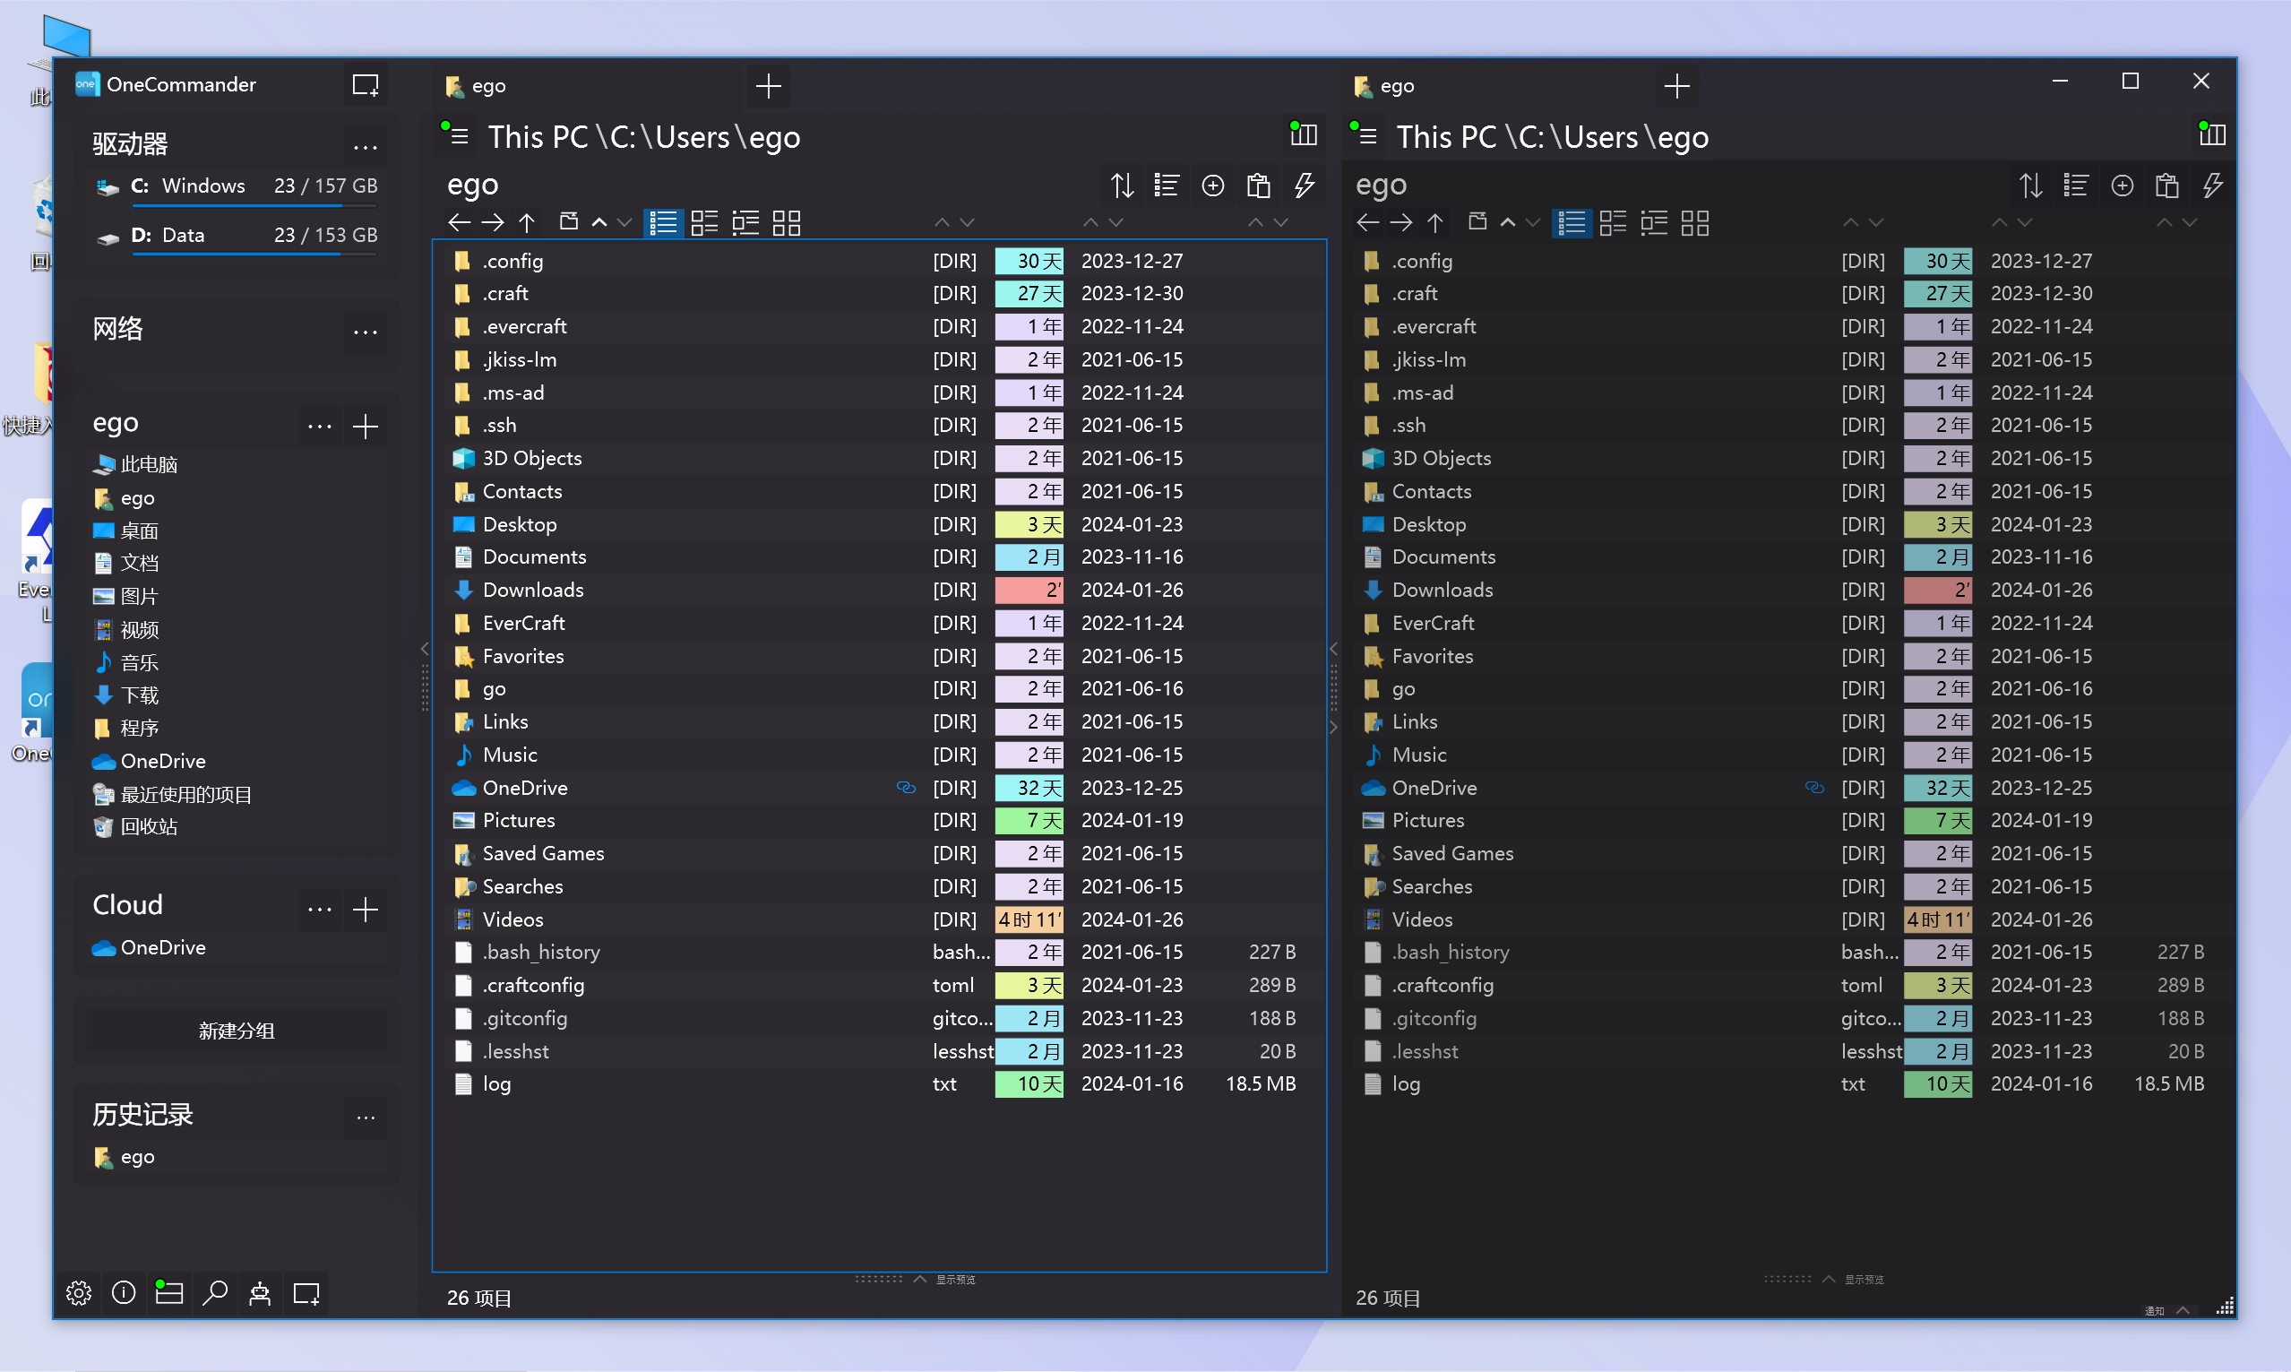Viewport: 2291px width, 1372px height.
Task: Switch the left pane to the third list view mode
Action: (745, 223)
